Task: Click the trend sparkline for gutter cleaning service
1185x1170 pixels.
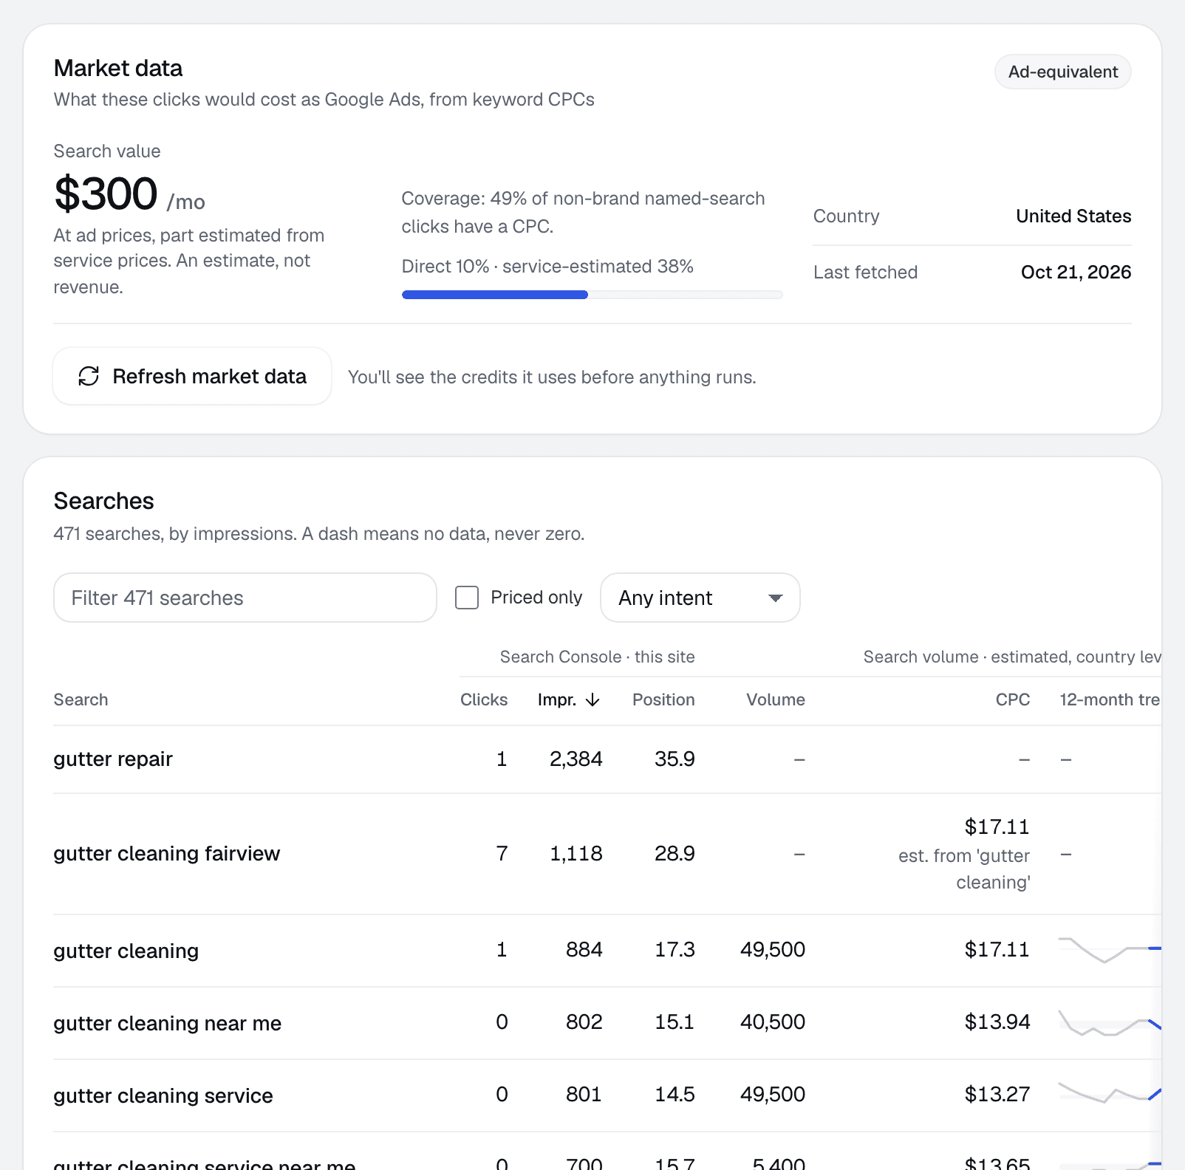Action: coord(1110,1092)
